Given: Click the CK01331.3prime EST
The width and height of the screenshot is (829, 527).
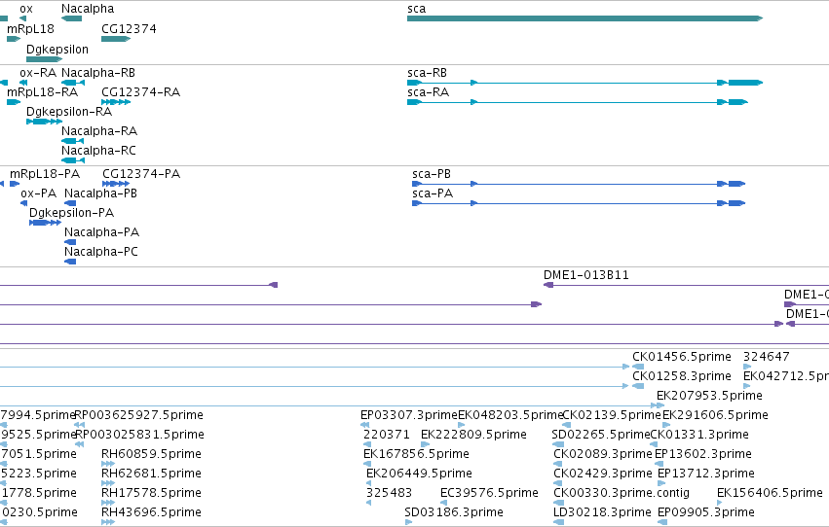Looking at the screenshot, I should [x=654, y=444].
